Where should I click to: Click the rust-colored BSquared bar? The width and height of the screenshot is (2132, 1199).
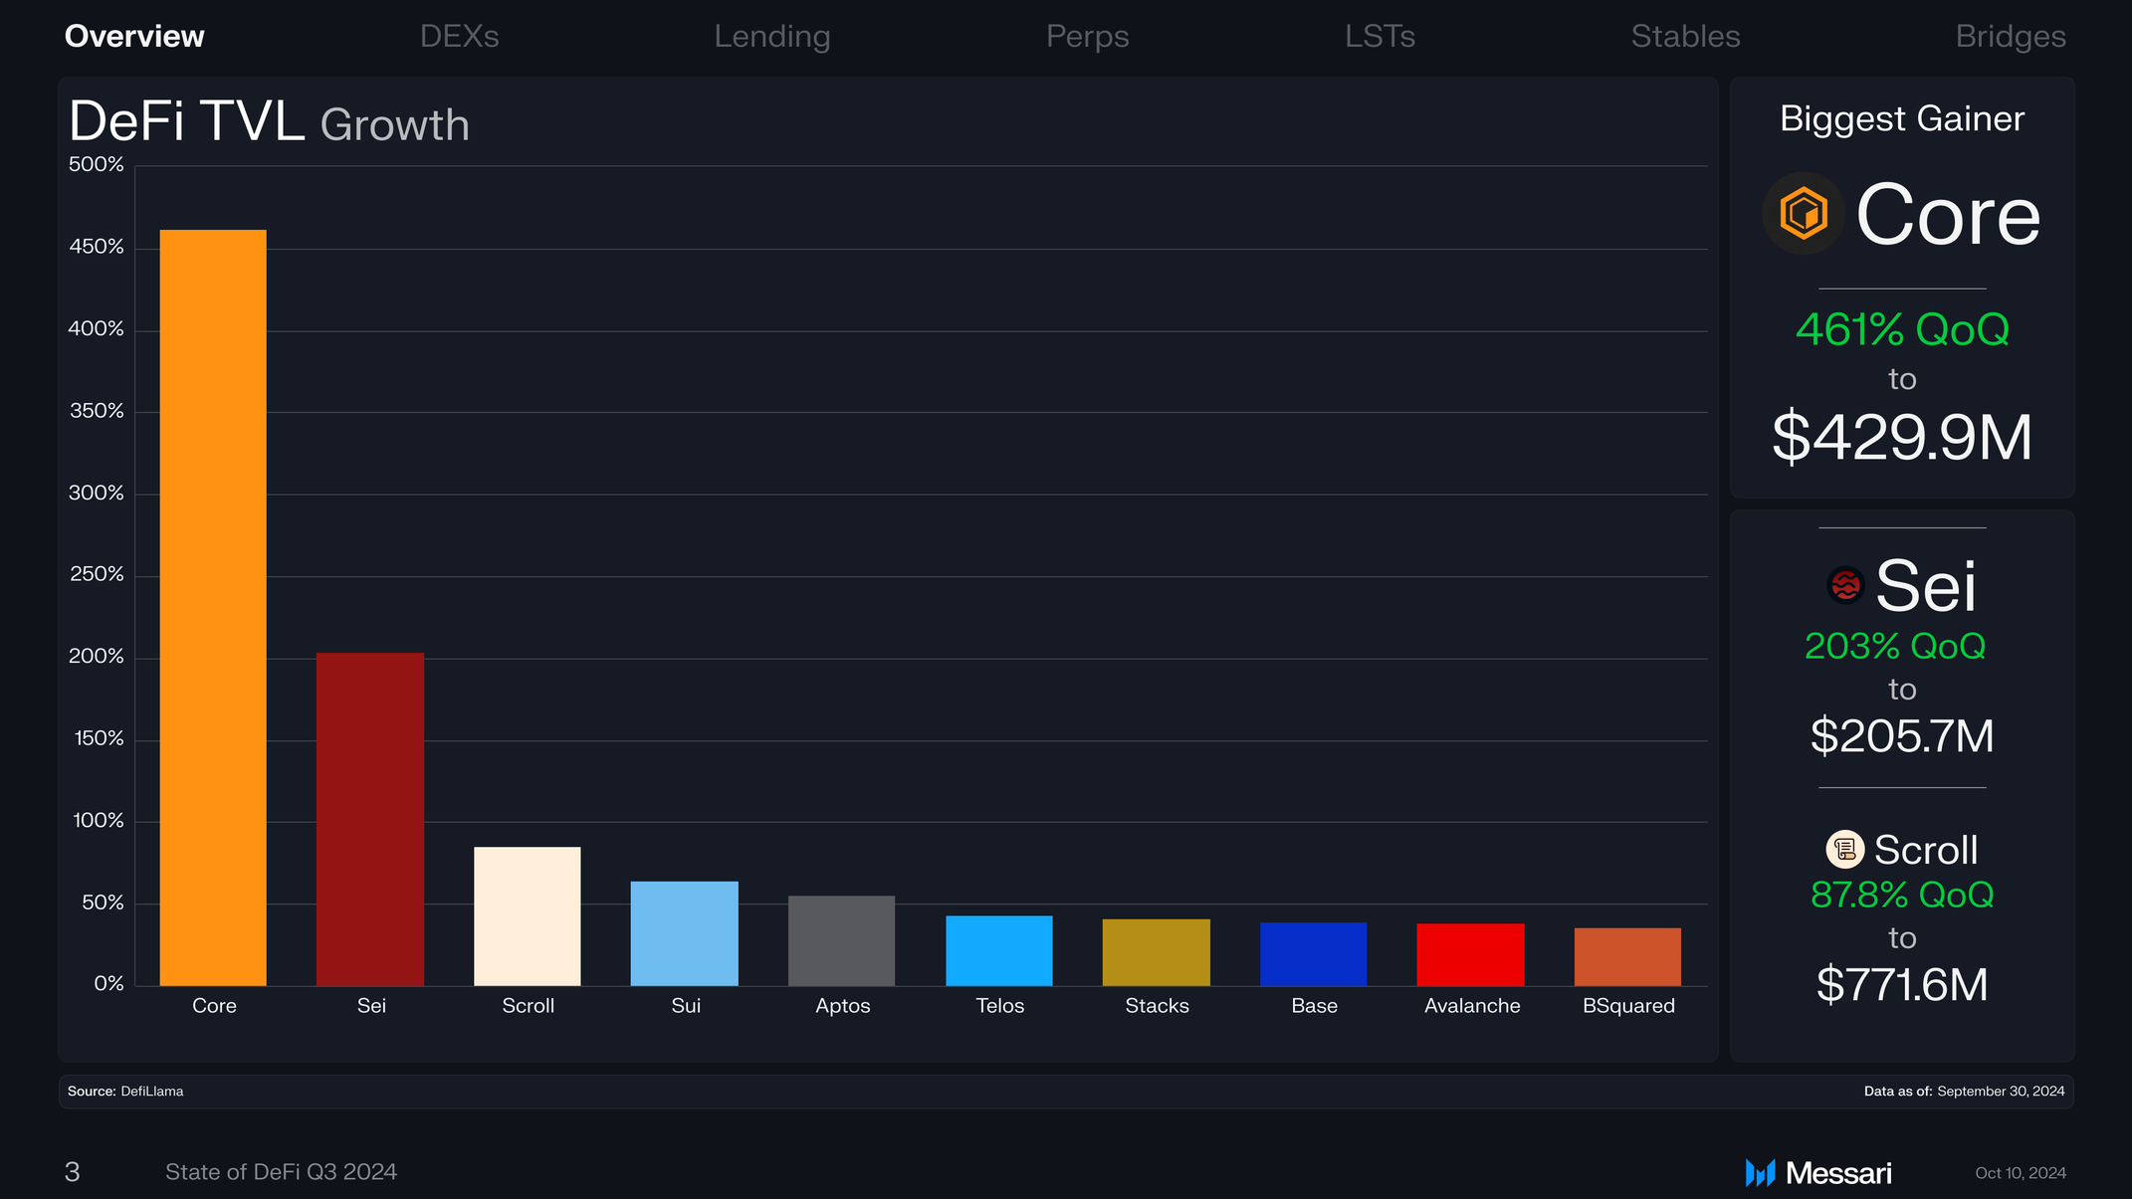[1628, 957]
